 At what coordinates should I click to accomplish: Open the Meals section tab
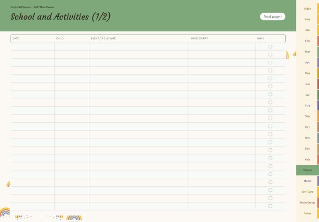pos(307,181)
